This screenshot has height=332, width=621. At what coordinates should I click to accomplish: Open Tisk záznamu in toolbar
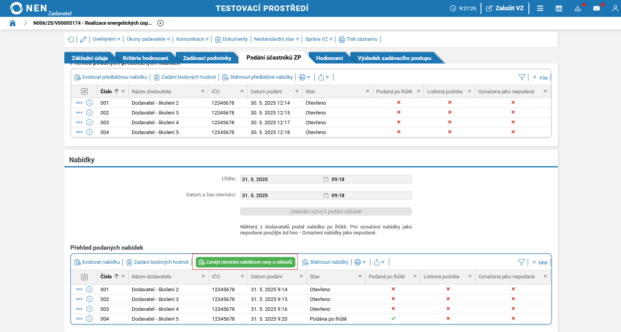tap(358, 39)
